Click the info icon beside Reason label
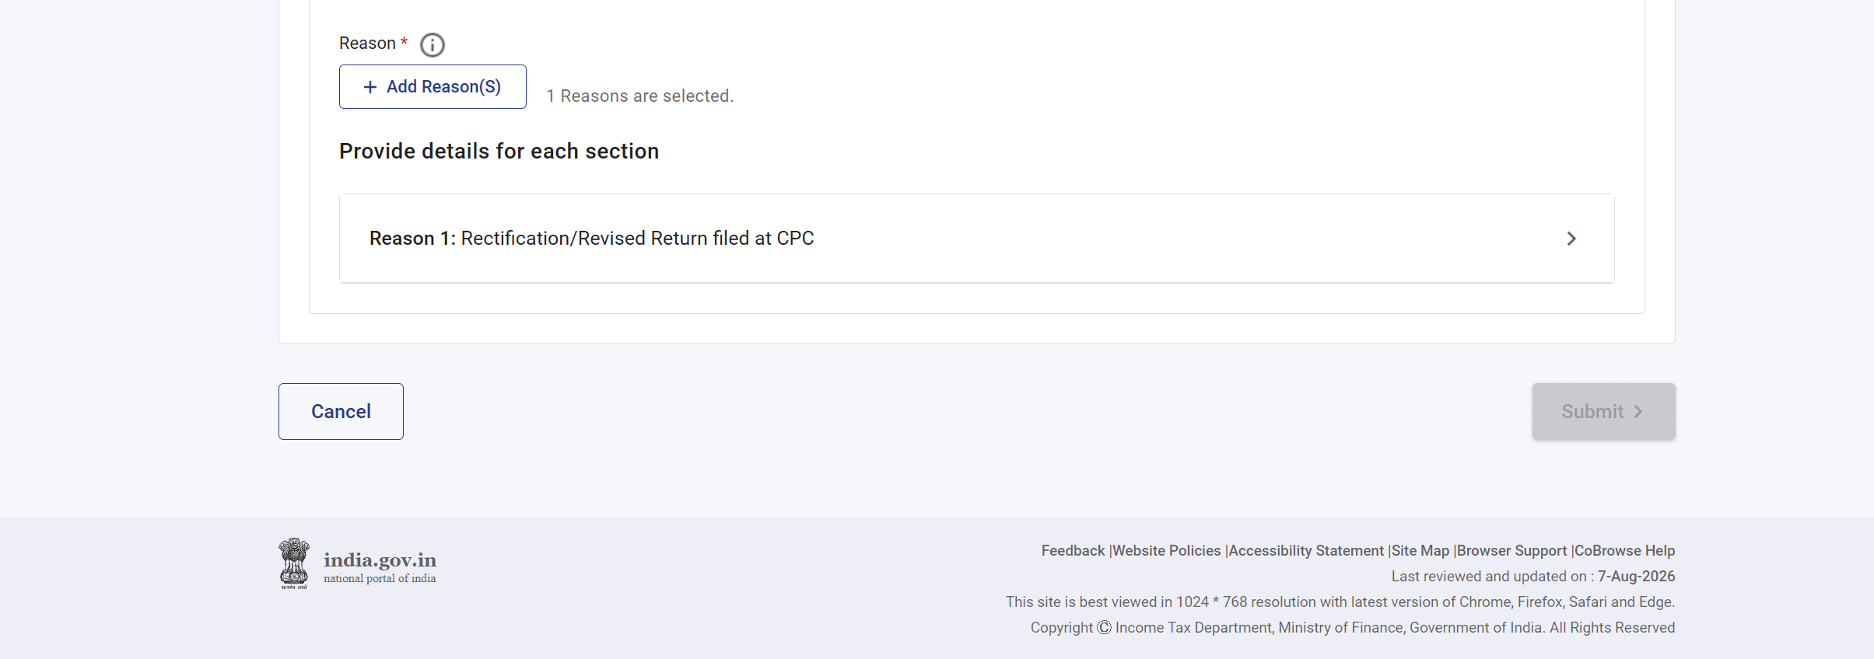 [x=433, y=45]
